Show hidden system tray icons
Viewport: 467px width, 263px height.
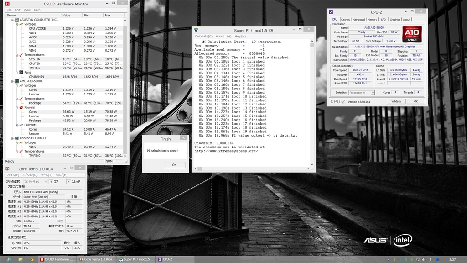[389, 260]
